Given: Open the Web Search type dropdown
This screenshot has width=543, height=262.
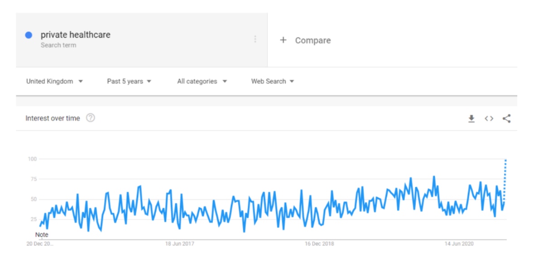Looking at the screenshot, I should tap(273, 82).
